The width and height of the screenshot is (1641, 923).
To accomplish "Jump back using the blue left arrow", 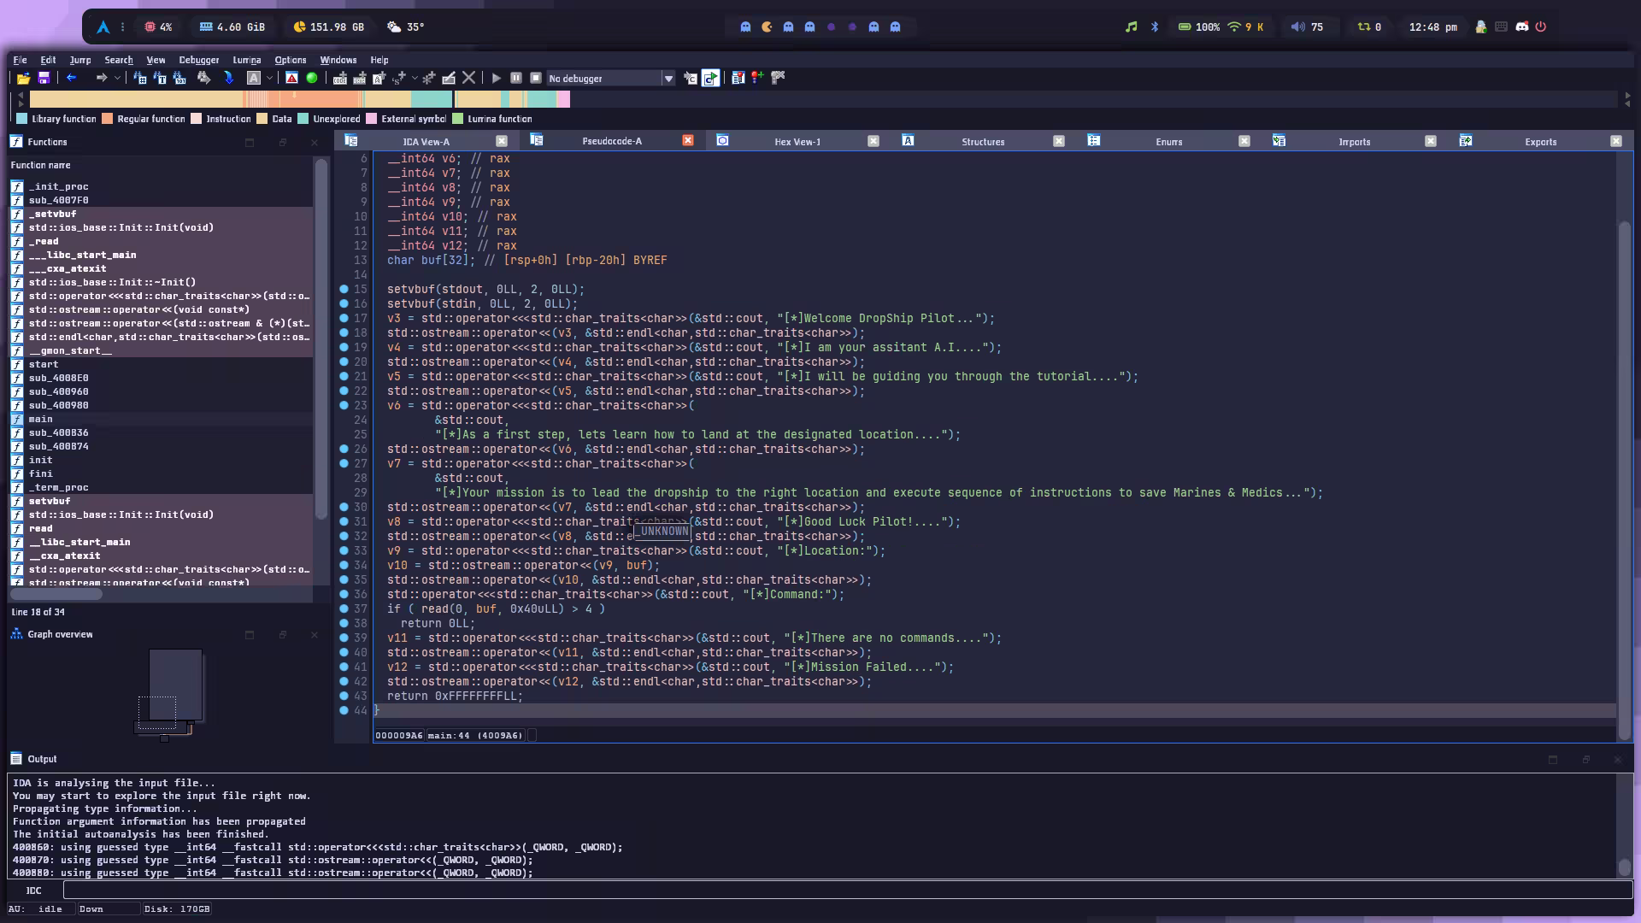I will (72, 78).
